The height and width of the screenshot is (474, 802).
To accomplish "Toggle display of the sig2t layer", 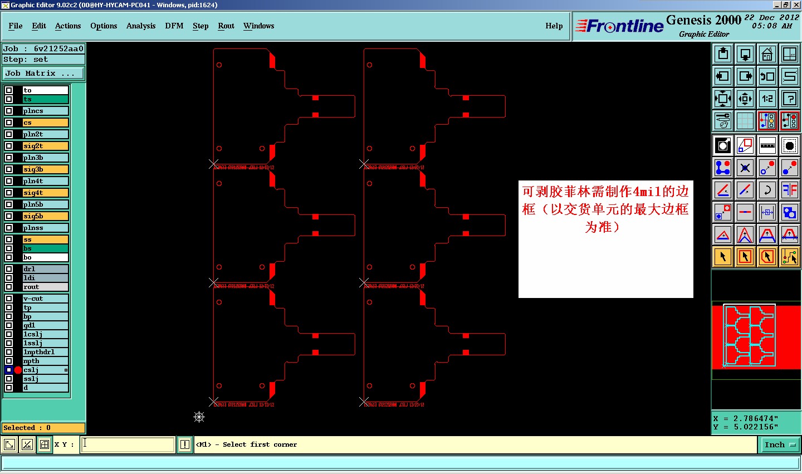I will 9,146.
